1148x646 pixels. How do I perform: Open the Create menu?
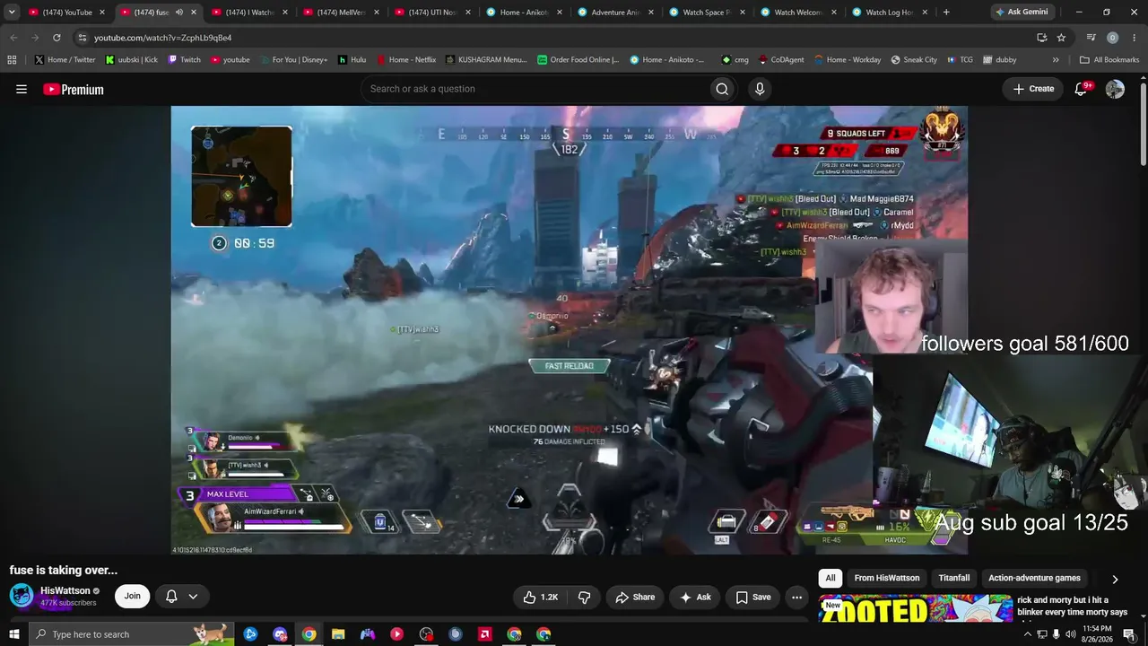(x=1033, y=89)
